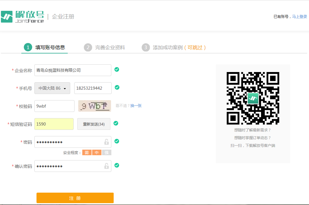Click the 马上登录 login link
This screenshot has width=309, height=205.
[299, 17]
